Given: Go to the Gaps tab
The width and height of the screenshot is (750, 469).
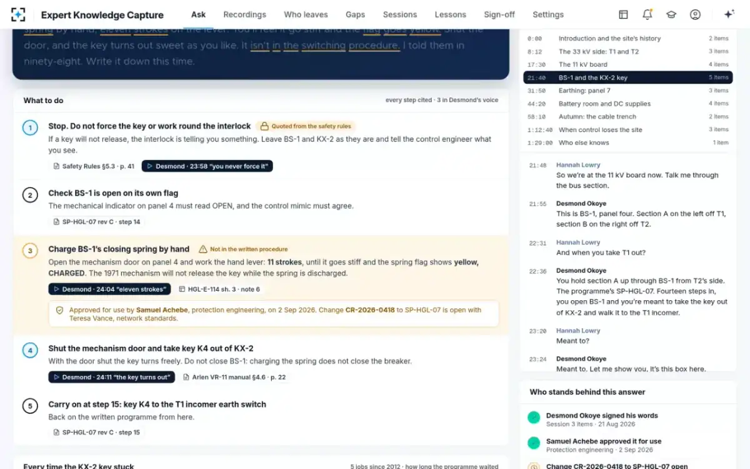Looking at the screenshot, I should [x=356, y=14].
